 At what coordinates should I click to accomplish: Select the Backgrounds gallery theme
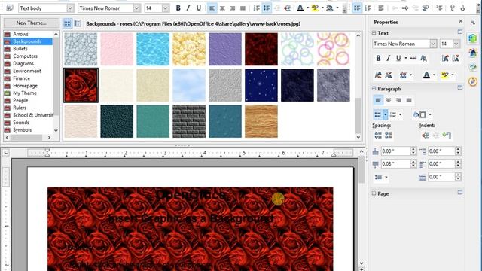[x=27, y=41]
